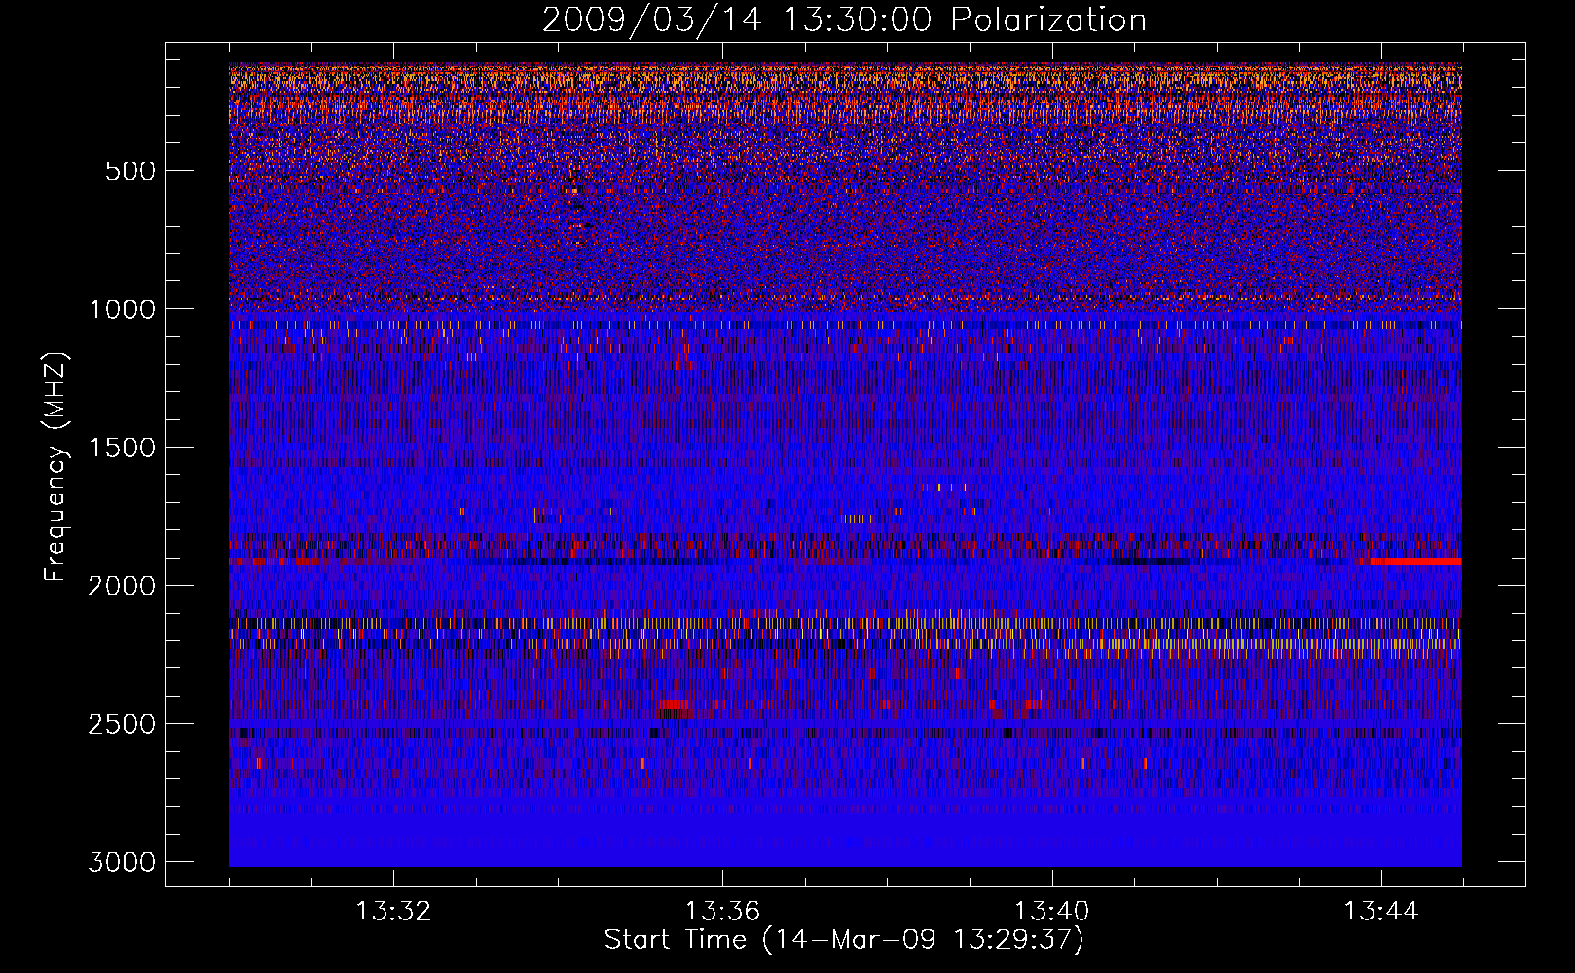Click the red feature near 2450 MHz at 13:35
This screenshot has width=1575, height=973.
pyautogui.click(x=674, y=704)
